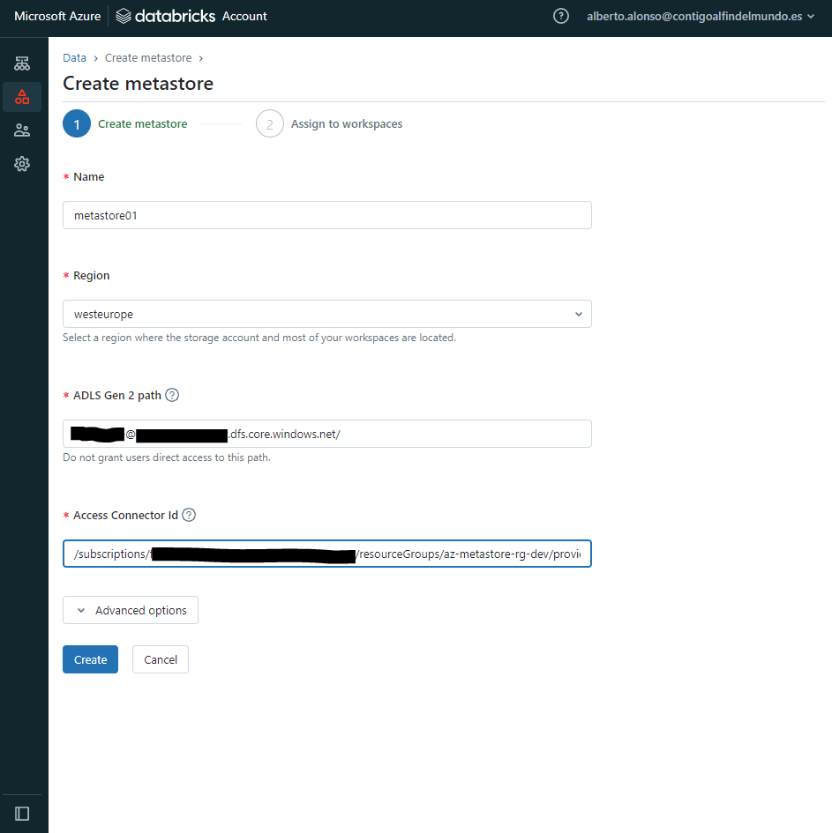This screenshot has height=833, width=832.
Task: Open help using the question mark icon
Action: (560, 15)
